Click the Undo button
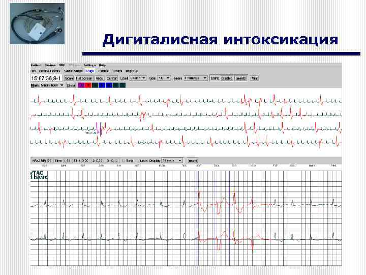 71,86
